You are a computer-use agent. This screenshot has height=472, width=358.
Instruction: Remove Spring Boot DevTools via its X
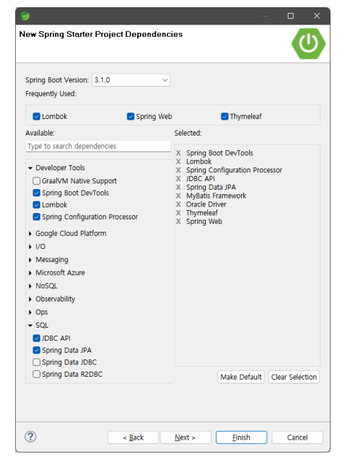point(178,153)
